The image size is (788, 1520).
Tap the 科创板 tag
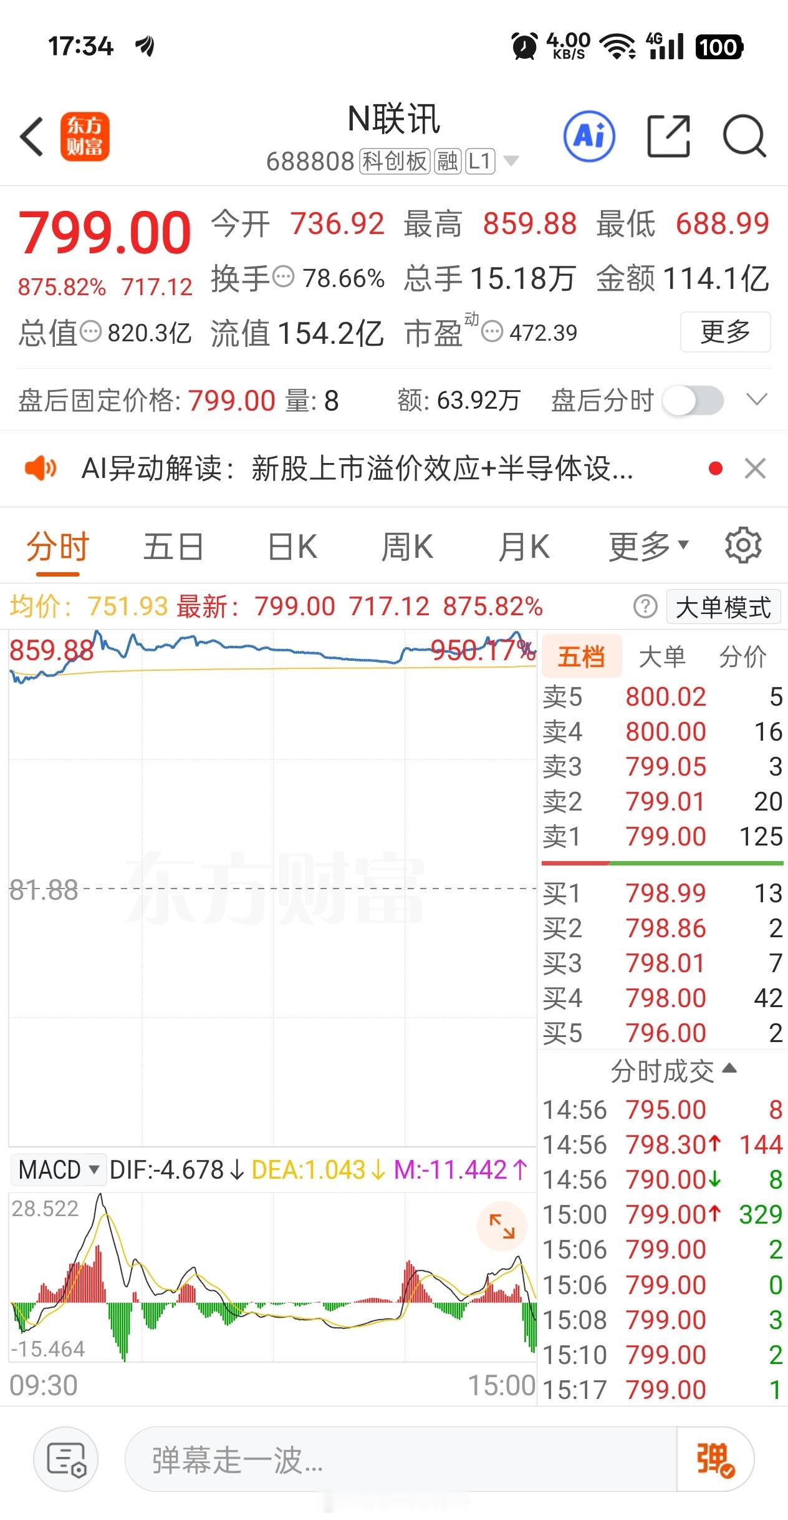pos(395,161)
